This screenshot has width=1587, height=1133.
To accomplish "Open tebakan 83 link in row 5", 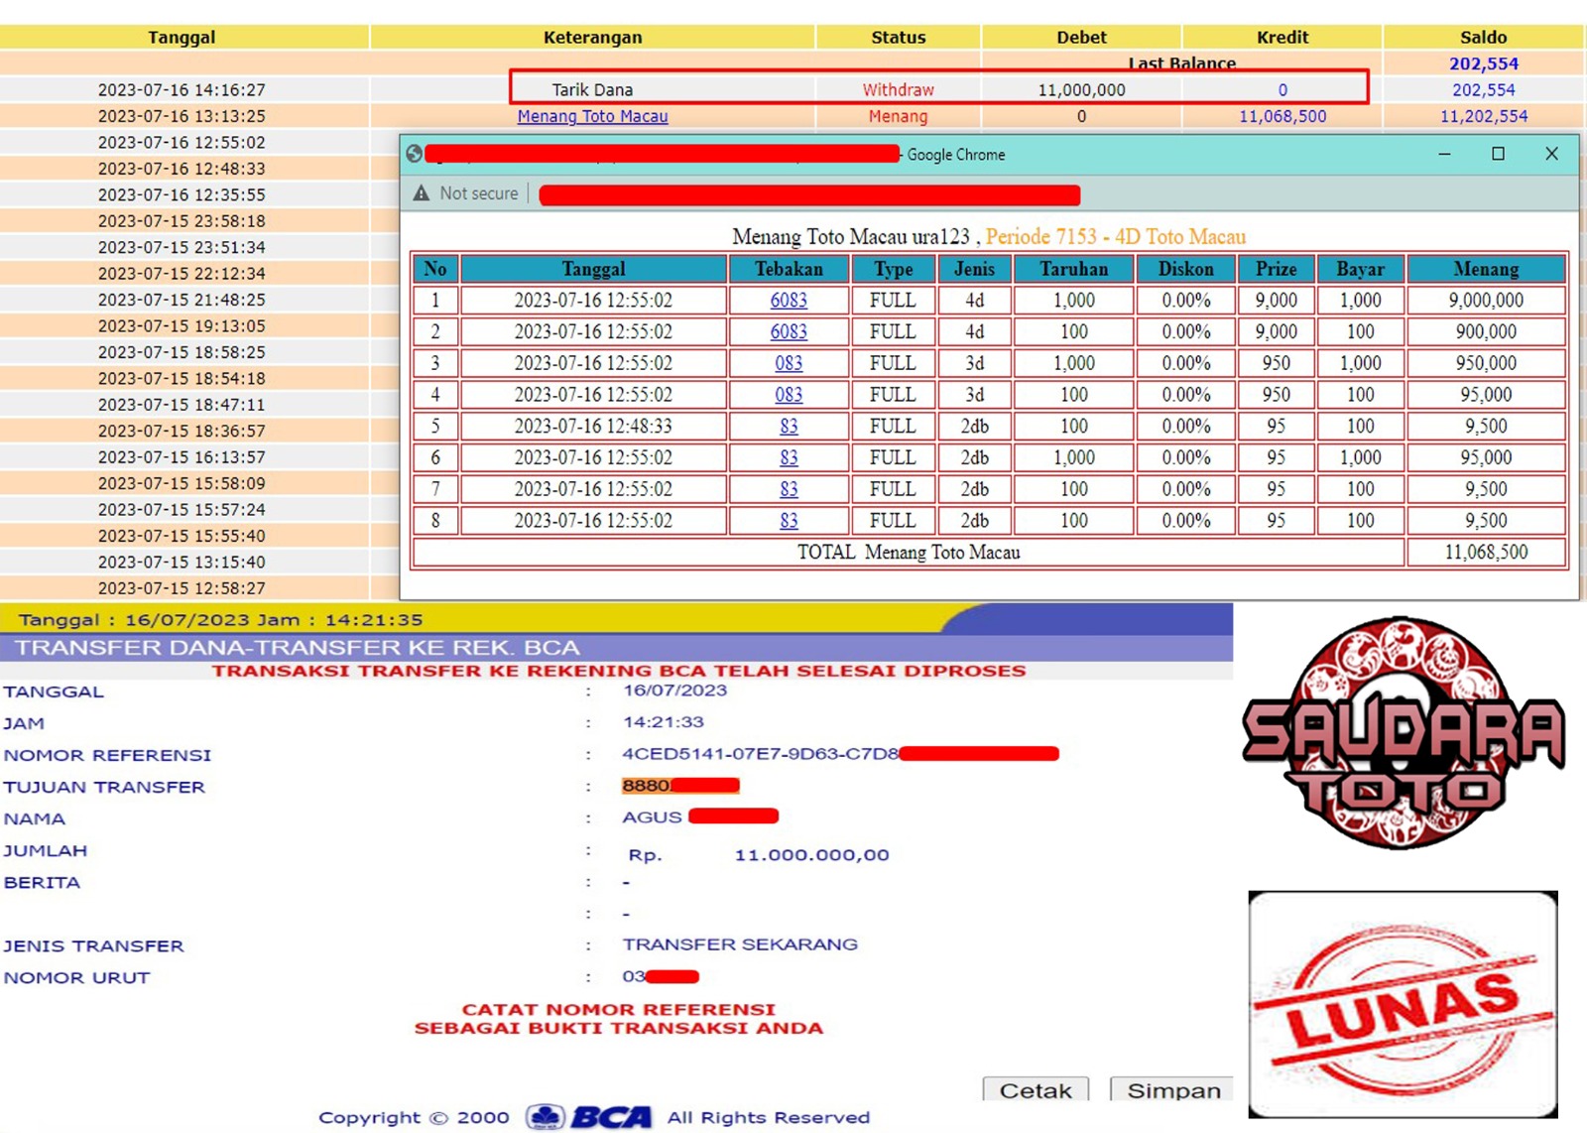I will coord(789,427).
